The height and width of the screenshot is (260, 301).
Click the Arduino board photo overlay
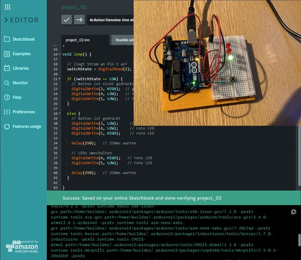click(x=217, y=63)
